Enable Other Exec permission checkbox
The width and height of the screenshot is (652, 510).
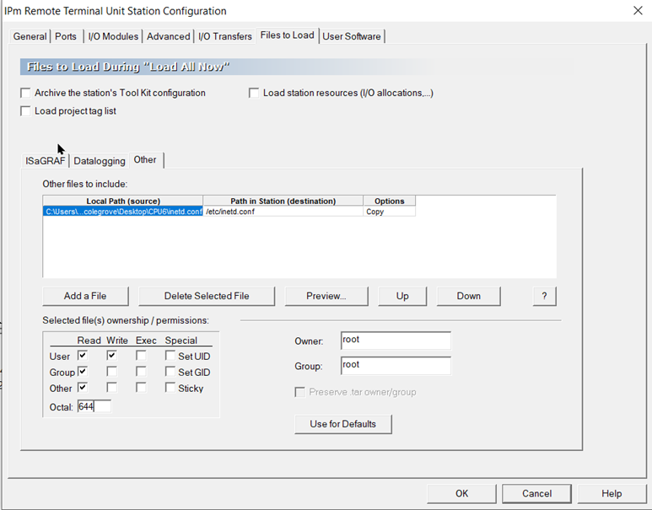point(141,388)
